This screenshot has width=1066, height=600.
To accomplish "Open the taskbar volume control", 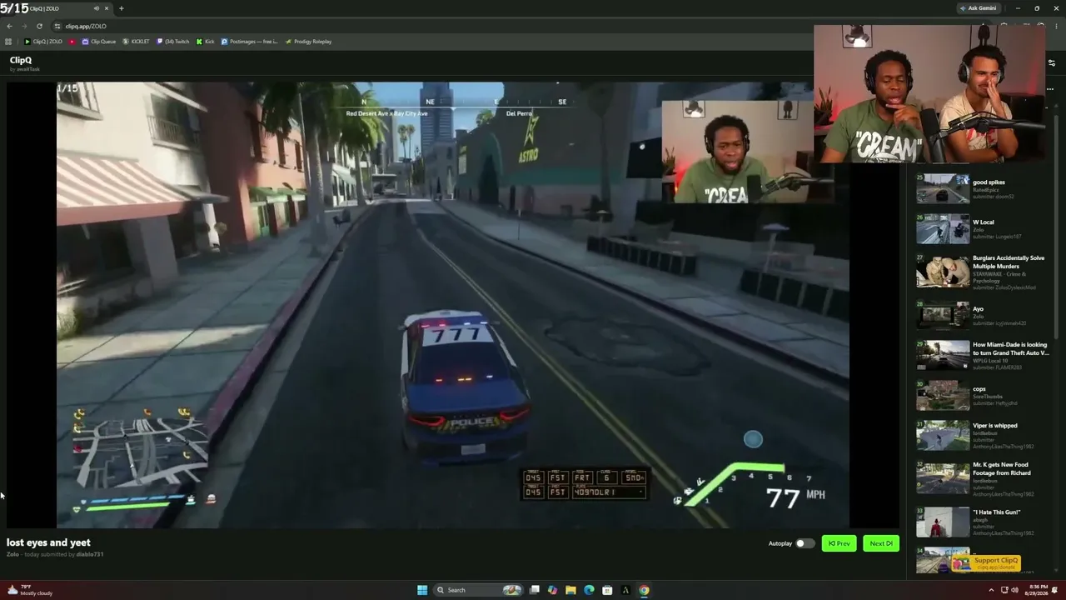I will tap(1013, 590).
